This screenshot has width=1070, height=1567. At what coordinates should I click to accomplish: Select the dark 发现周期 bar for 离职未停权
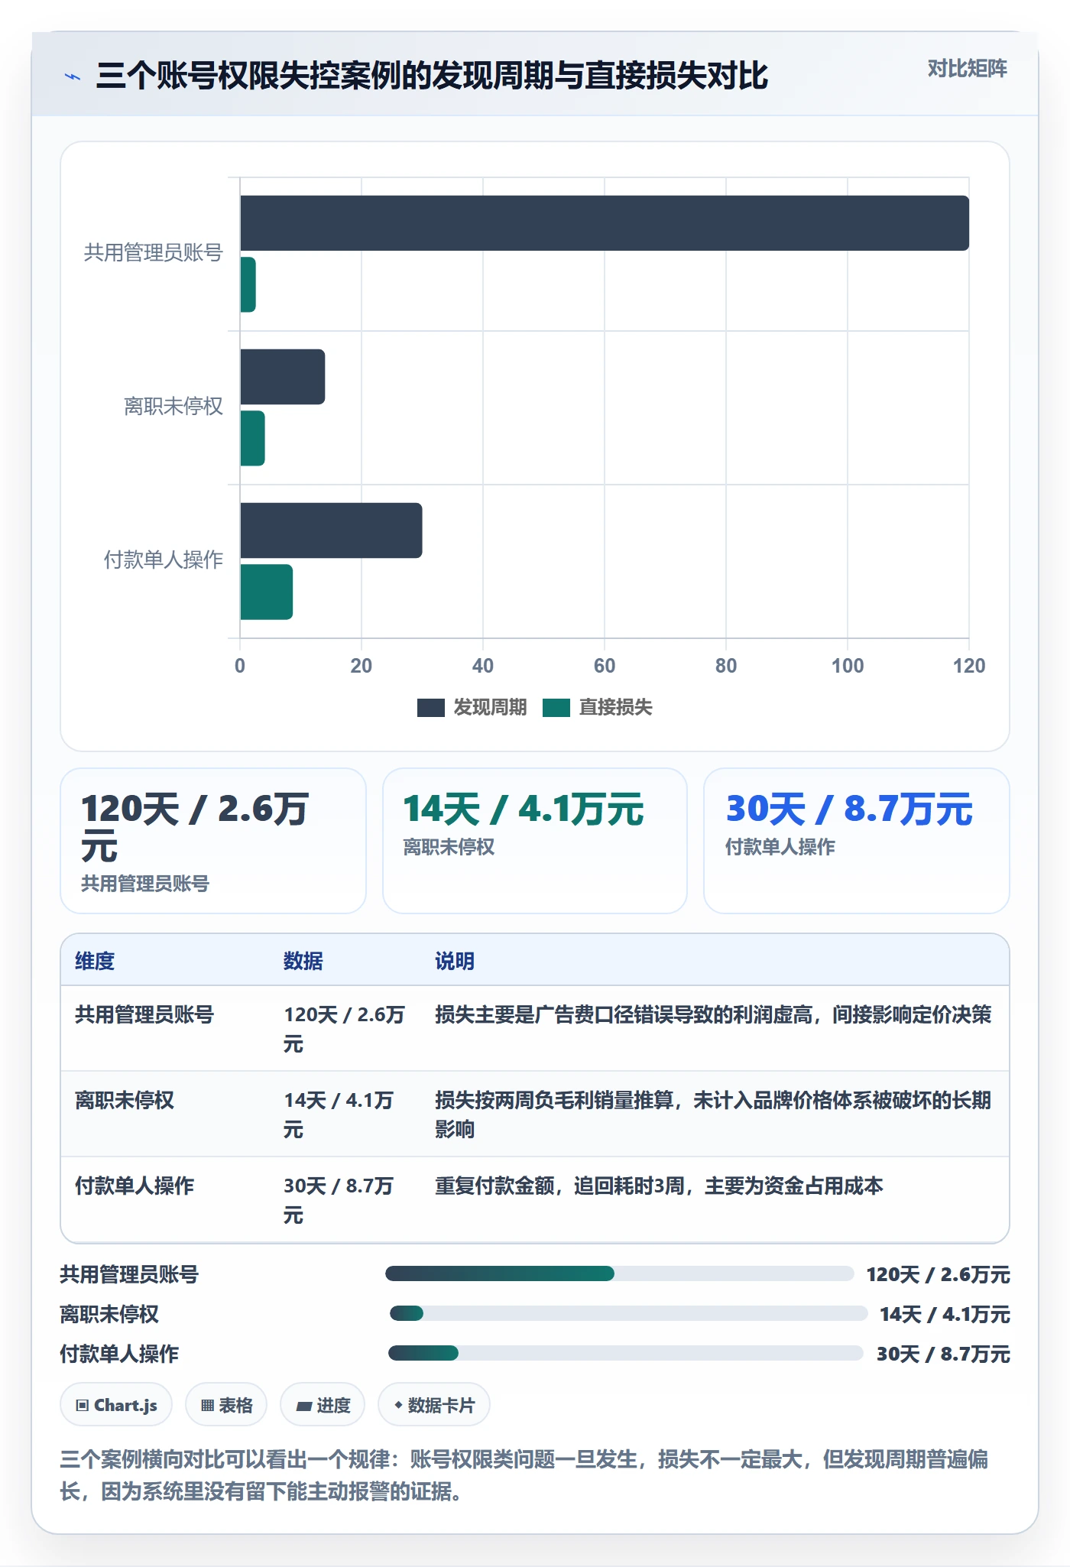point(283,377)
